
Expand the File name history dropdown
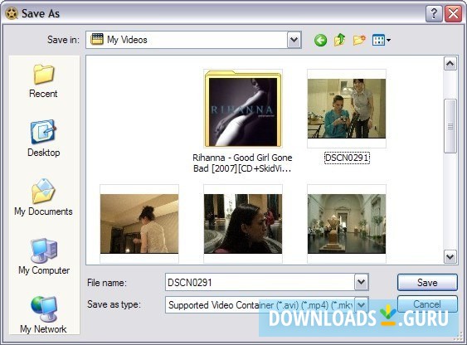(362, 282)
